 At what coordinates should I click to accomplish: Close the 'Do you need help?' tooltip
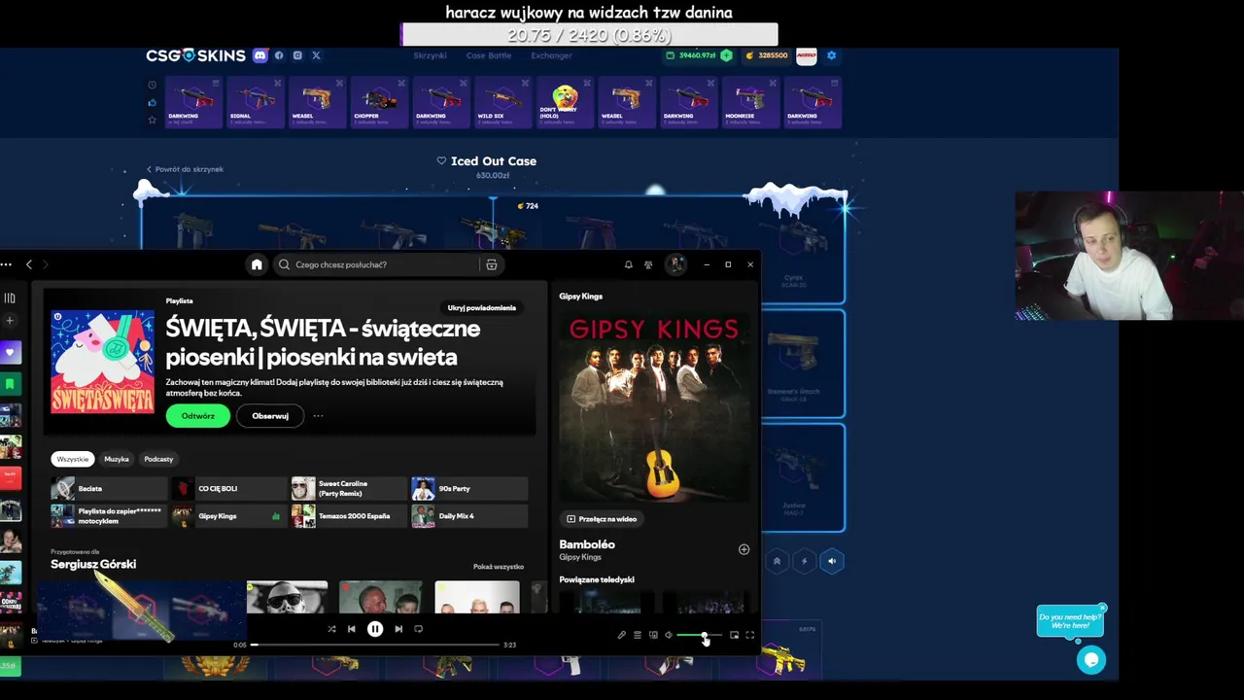(x=1102, y=609)
